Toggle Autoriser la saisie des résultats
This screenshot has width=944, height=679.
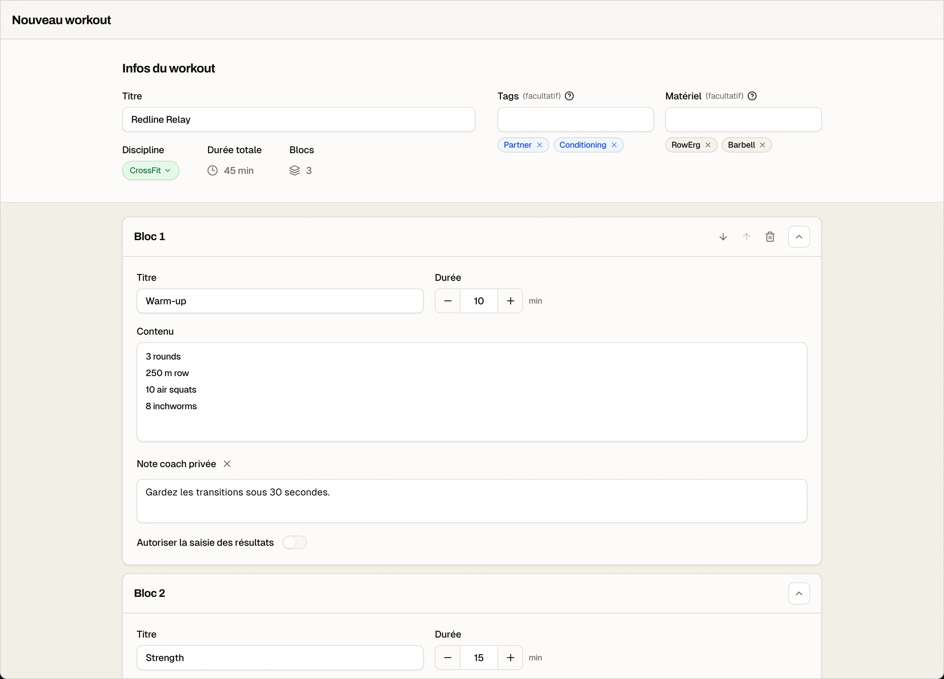(x=295, y=542)
